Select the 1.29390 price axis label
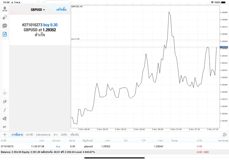 point(224,13)
